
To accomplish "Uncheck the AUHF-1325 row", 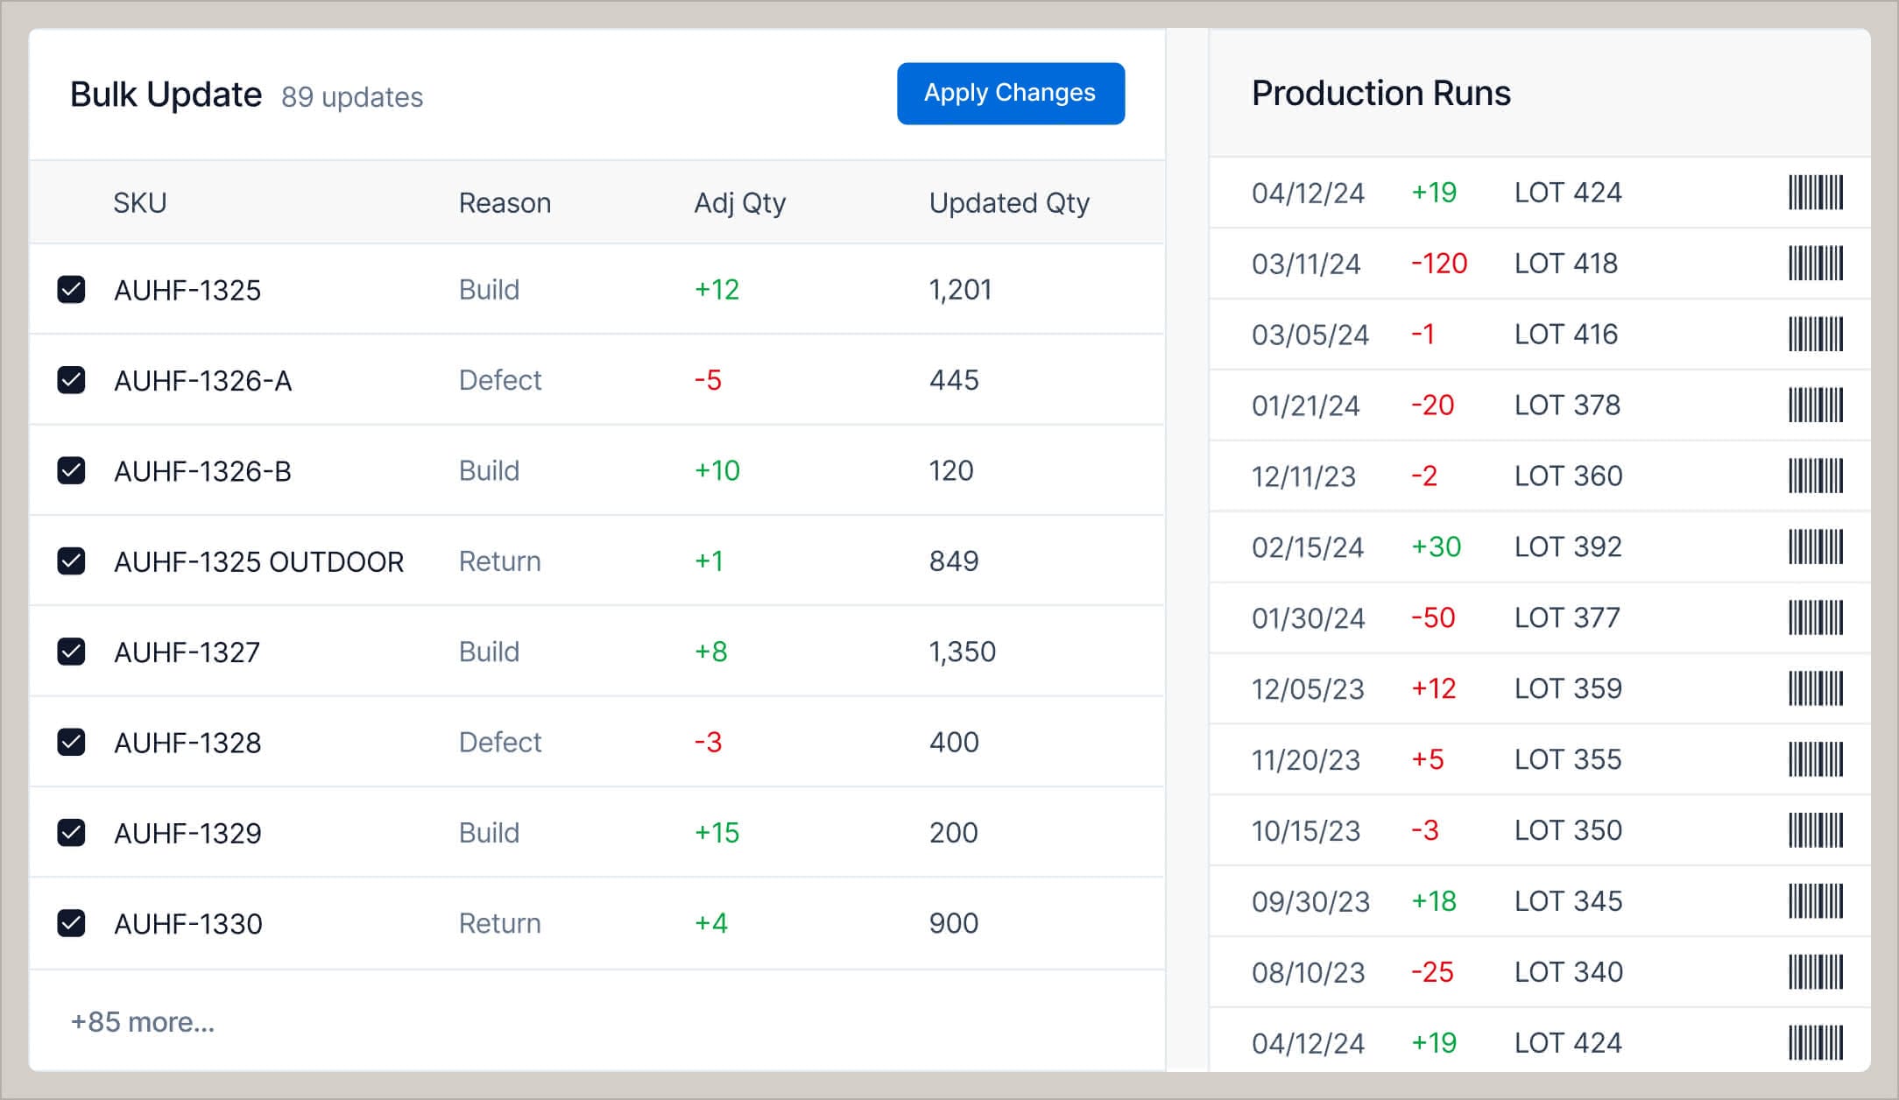I will 71,290.
